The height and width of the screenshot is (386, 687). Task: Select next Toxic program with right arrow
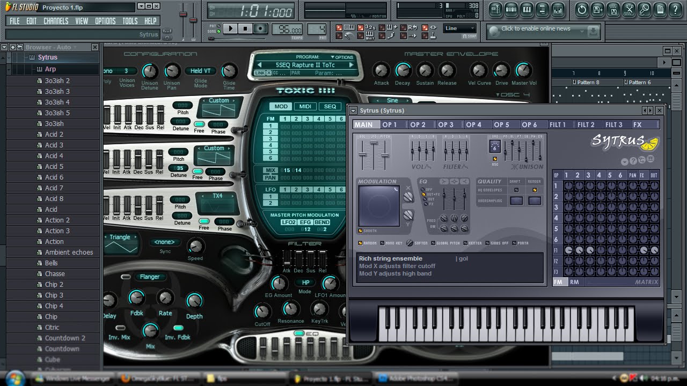click(352, 65)
